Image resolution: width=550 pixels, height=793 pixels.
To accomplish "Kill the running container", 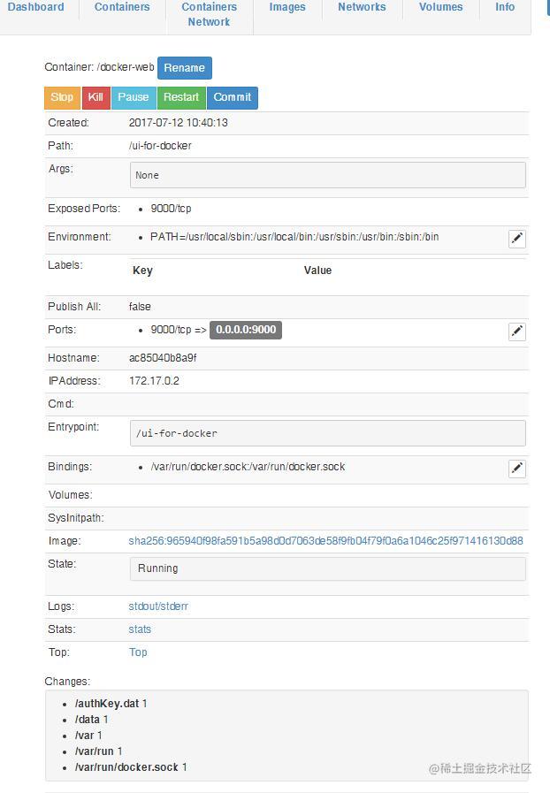I will tap(95, 97).
